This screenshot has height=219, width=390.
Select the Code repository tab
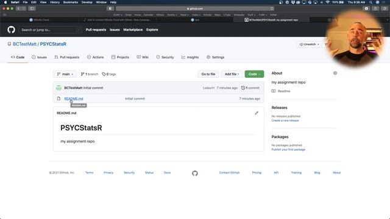pyautogui.click(x=18, y=57)
